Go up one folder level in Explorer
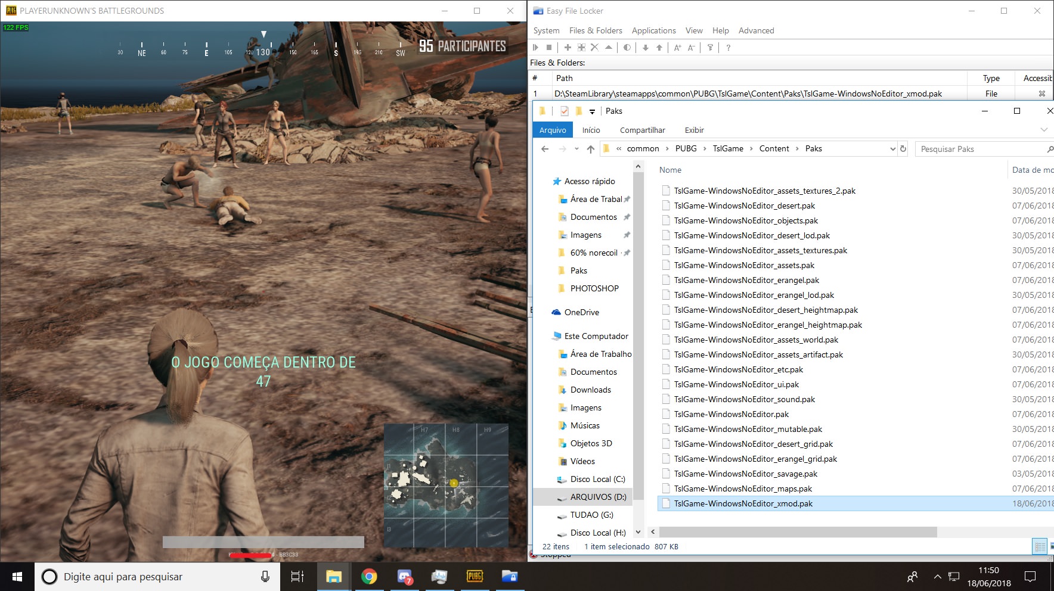This screenshot has width=1054, height=591. 590,149
